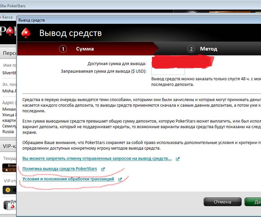This screenshot has width=261, height=217.
Task: Click the Russia address line in Cashier window
Action: pyautogui.click(x=8, y=131)
